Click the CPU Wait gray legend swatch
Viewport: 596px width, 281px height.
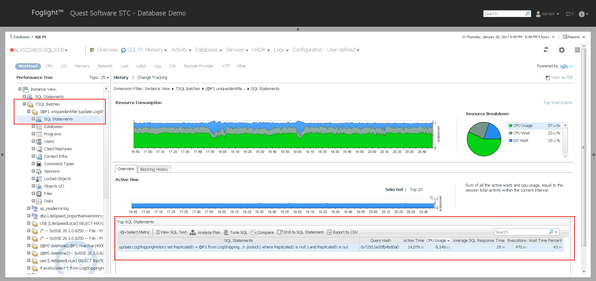point(511,133)
